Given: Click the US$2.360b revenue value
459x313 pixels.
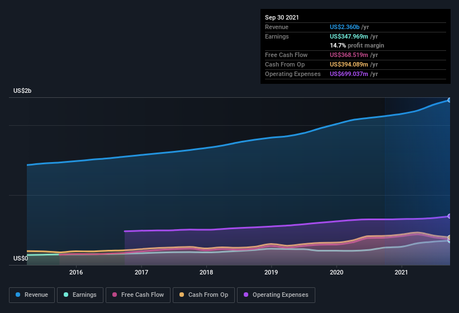Looking at the screenshot, I should tap(344, 27).
